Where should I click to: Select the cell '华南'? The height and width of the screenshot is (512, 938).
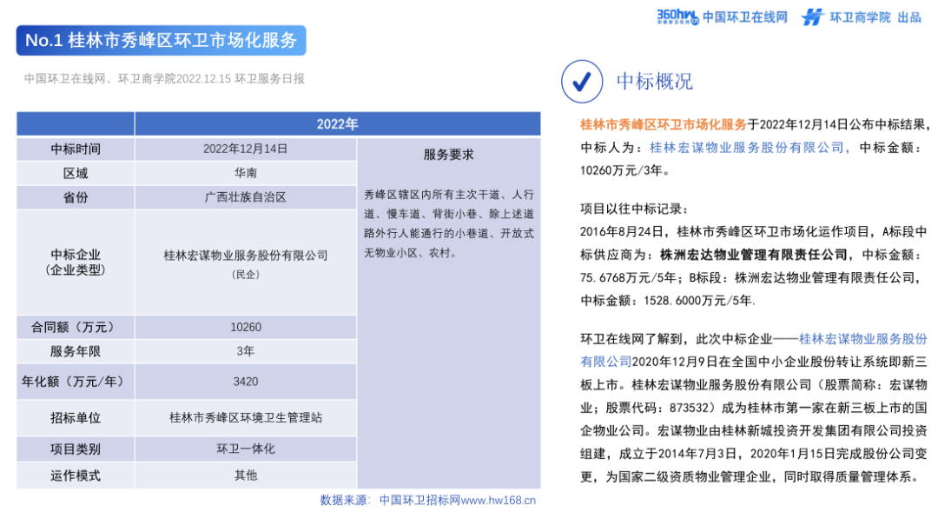[x=245, y=174]
